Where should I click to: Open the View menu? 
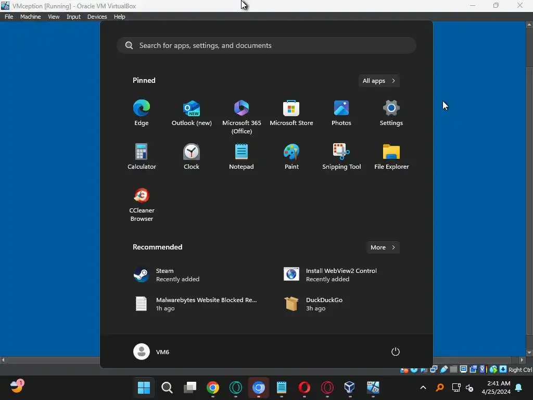tap(54, 17)
